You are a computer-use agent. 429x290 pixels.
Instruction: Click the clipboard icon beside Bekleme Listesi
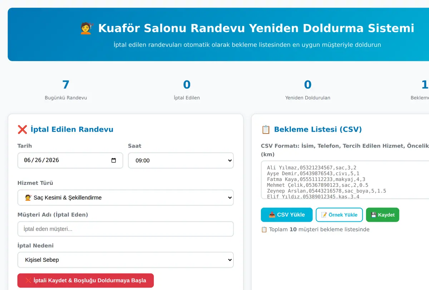266,129
